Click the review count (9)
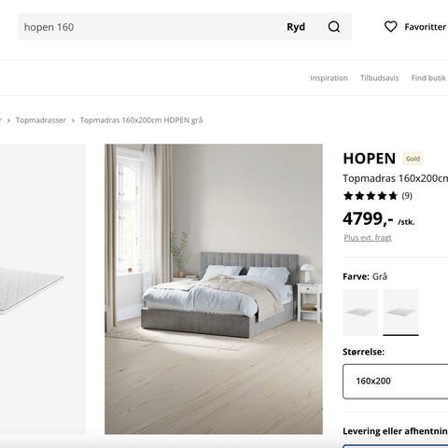 point(407,196)
